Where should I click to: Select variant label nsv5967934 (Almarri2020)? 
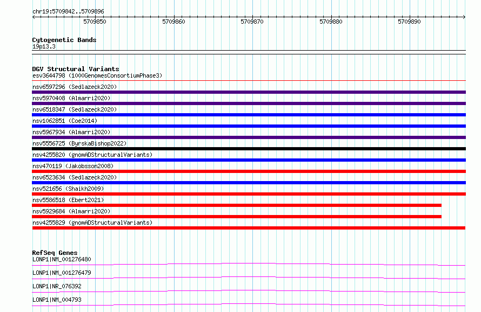pos(71,132)
